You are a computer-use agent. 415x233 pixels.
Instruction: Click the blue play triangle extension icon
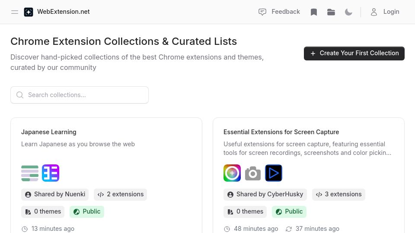coord(273,173)
